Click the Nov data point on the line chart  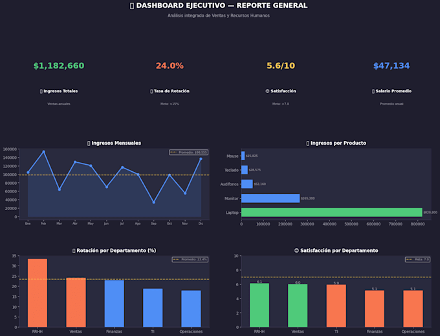(x=185, y=193)
